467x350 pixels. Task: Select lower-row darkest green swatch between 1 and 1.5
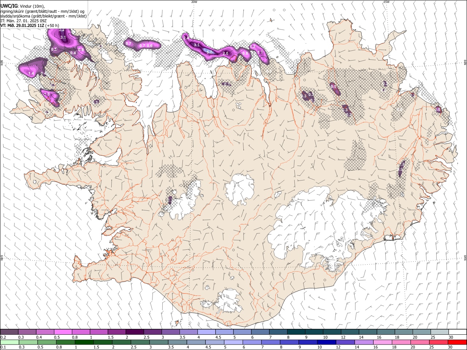pos(84,342)
